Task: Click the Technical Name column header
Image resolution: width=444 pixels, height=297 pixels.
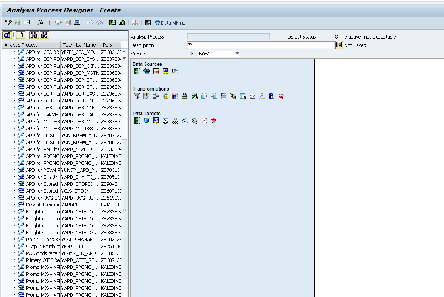Action: 81,45
